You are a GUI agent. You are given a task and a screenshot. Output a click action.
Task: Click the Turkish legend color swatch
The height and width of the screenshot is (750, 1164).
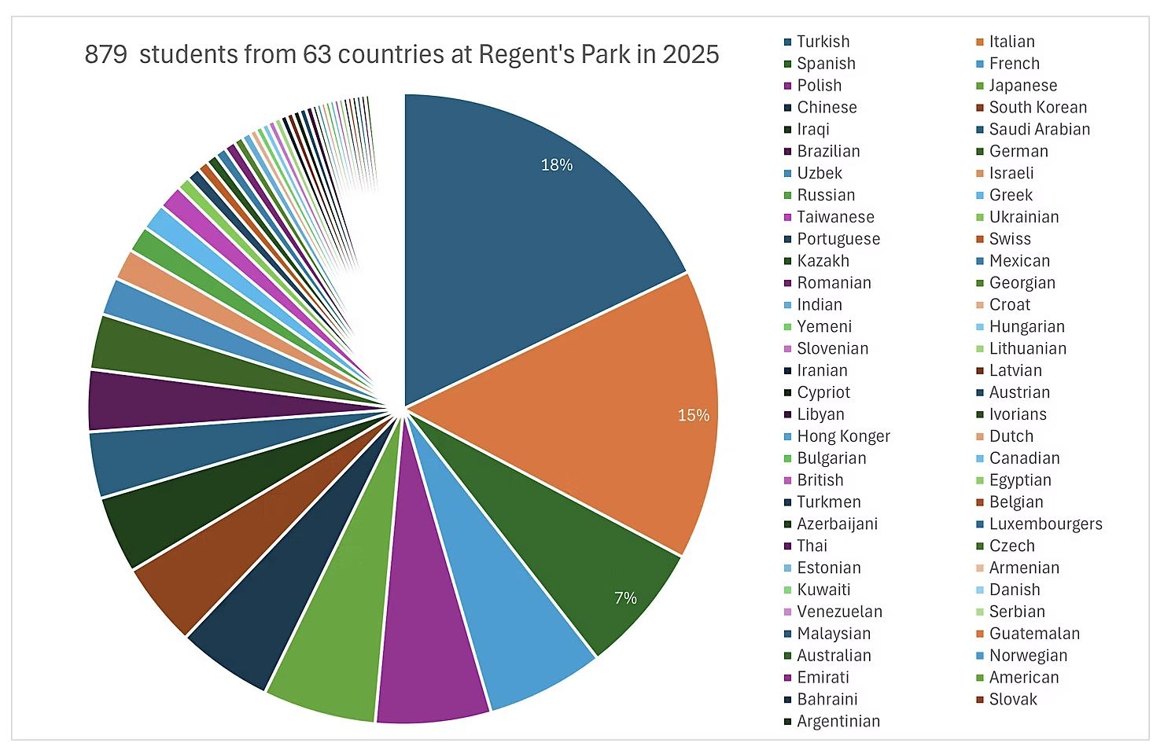point(787,42)
